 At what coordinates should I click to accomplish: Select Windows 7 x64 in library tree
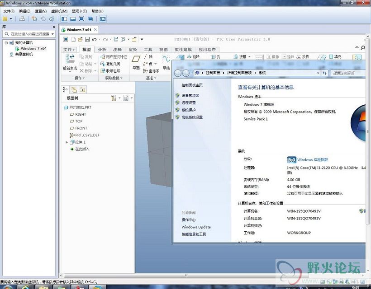(x=33, y=48)
